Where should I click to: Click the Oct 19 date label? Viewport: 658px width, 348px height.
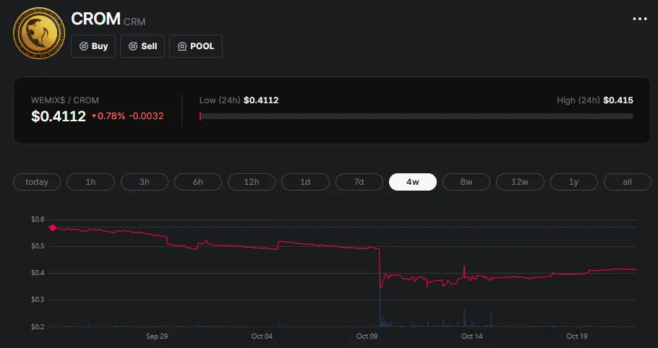coord(577,336)
